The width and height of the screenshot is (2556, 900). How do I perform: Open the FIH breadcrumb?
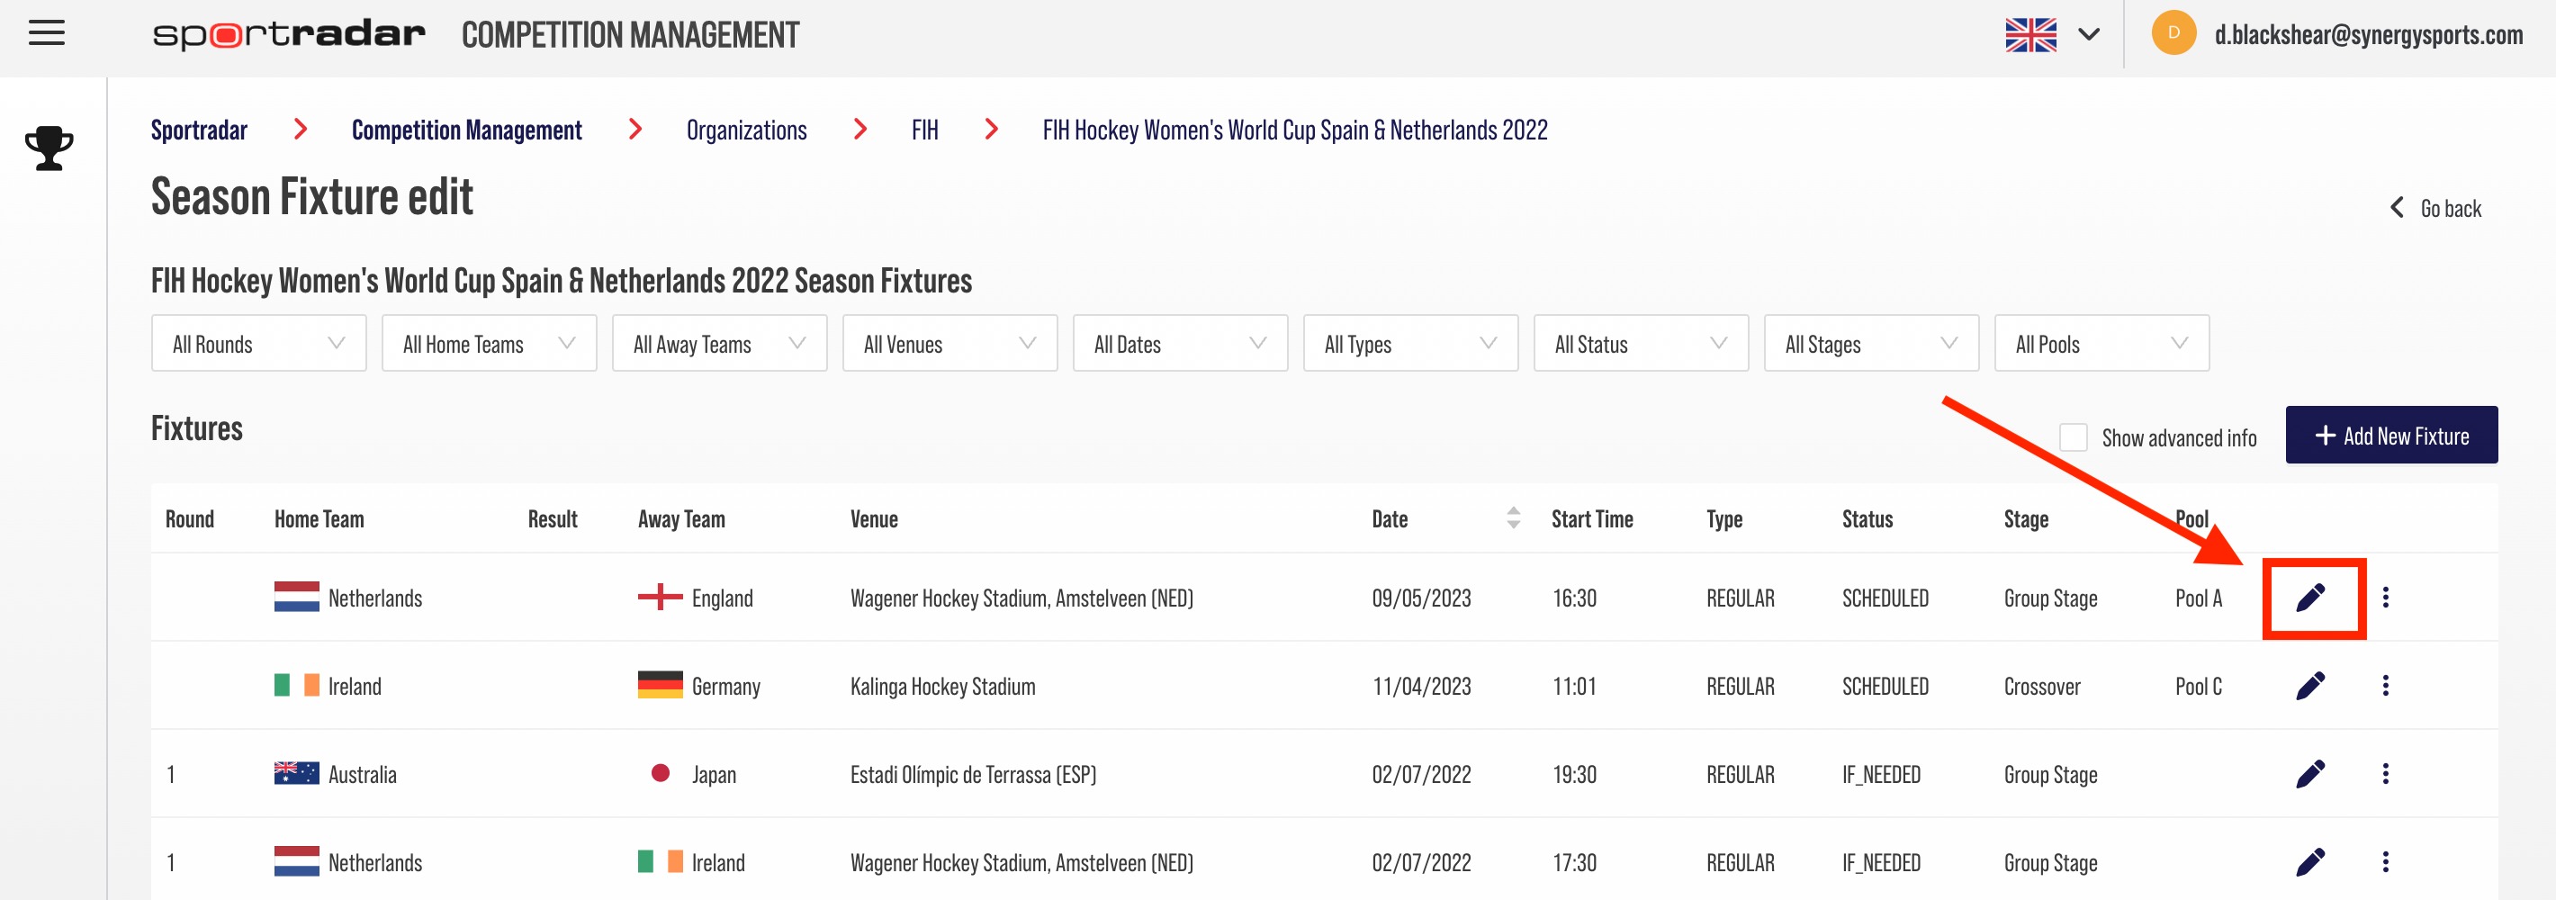925,130
